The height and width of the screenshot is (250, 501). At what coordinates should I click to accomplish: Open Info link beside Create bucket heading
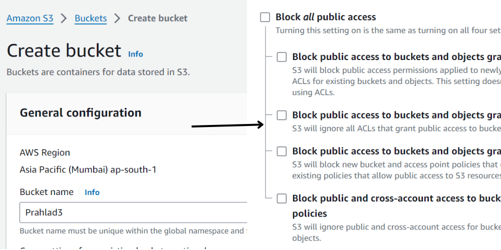[135, 54]
